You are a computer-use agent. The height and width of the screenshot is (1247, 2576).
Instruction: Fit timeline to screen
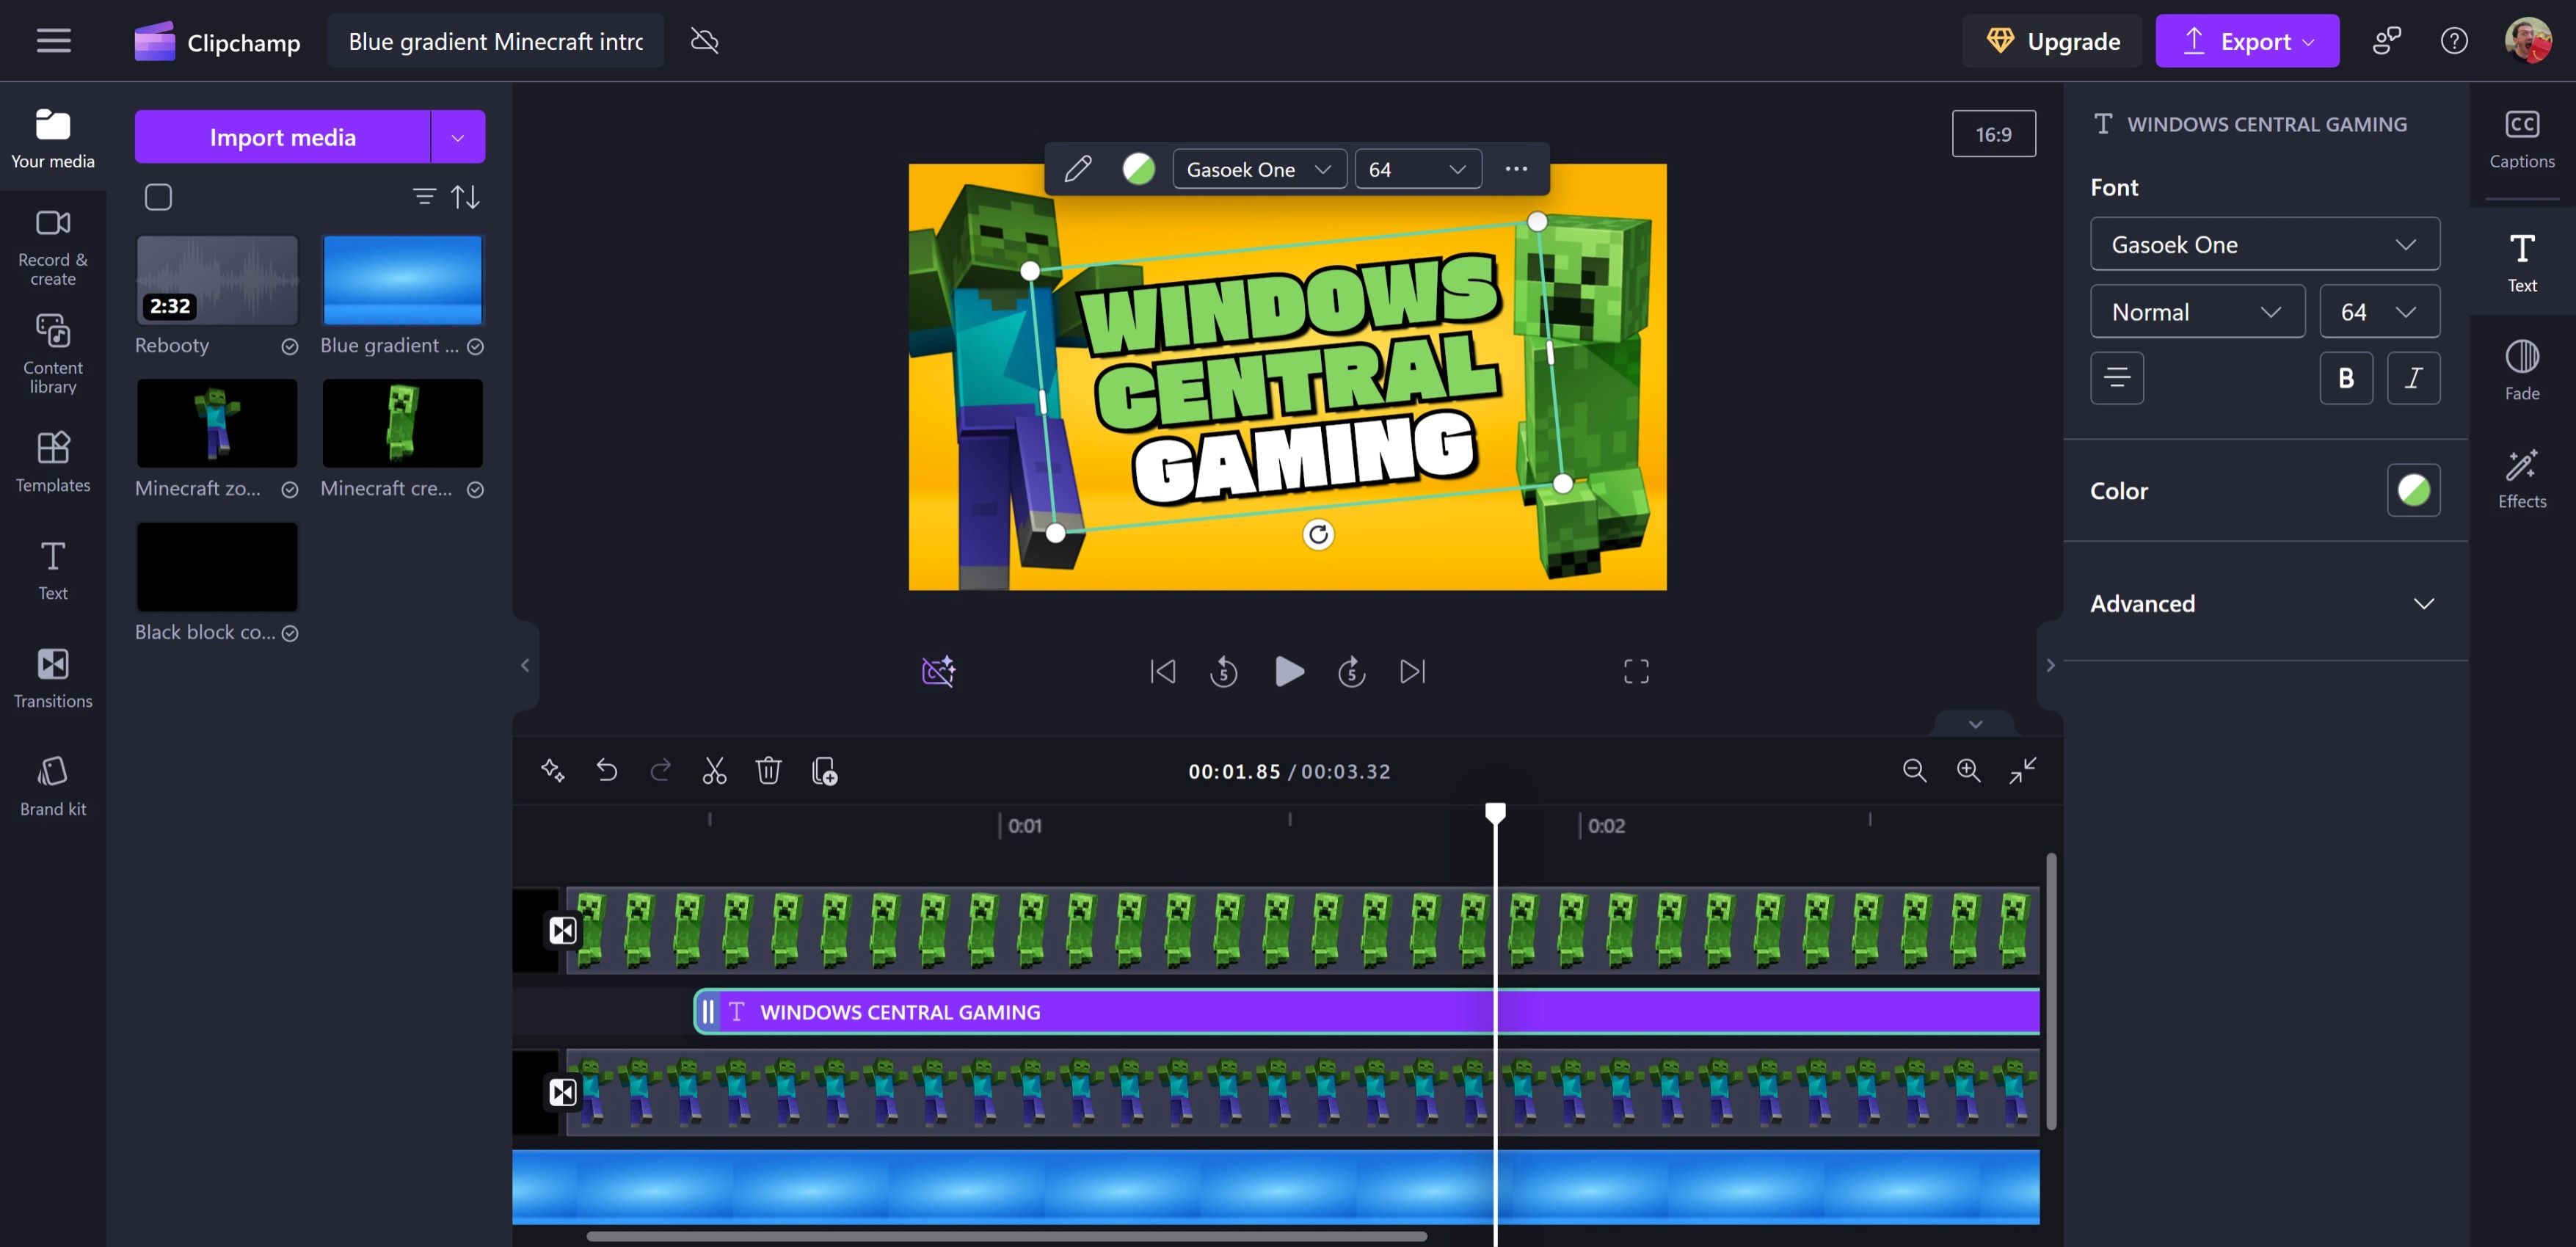[x=2022, y=770]
